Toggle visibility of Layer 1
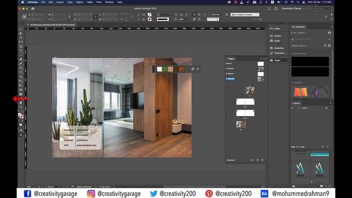 [x=292, y=108]
